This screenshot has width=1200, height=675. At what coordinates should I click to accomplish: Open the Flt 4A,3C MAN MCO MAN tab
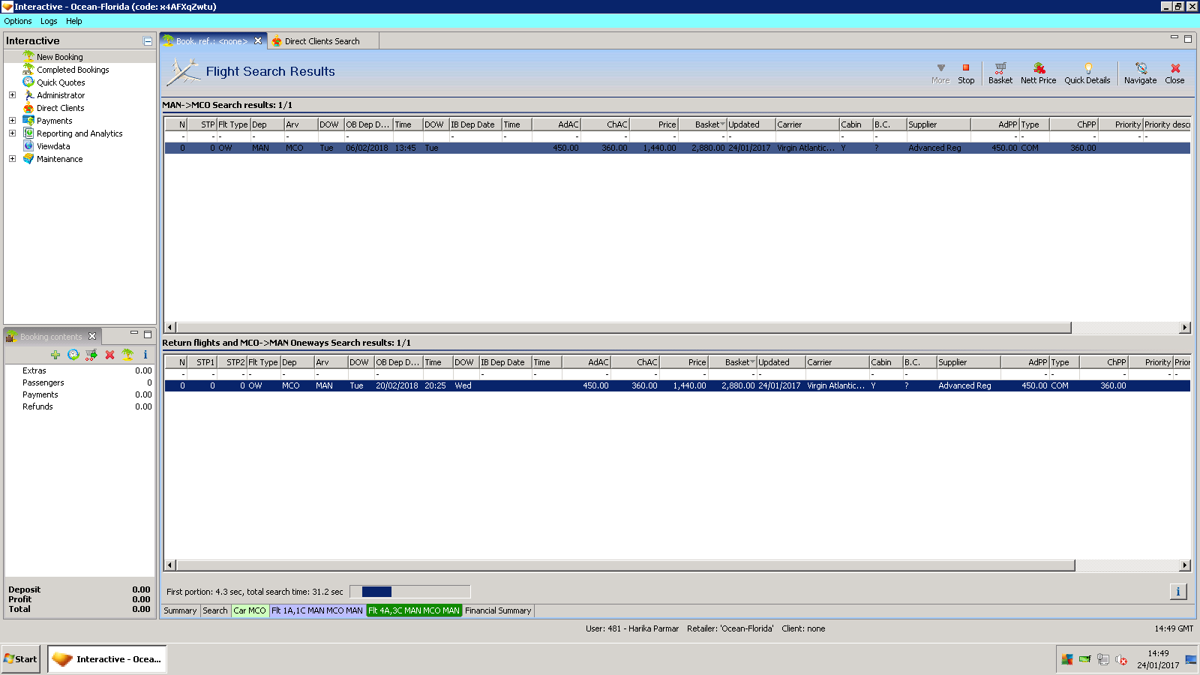pos(414,610)
